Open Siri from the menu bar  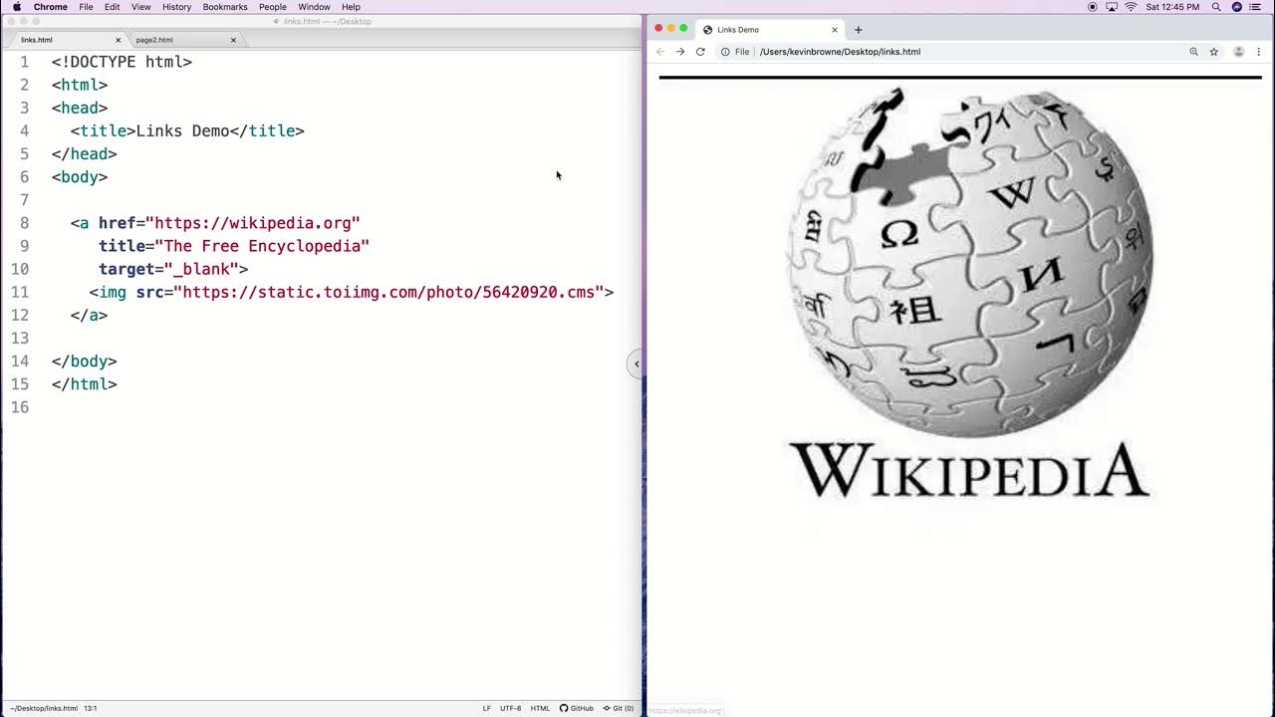1237,7
